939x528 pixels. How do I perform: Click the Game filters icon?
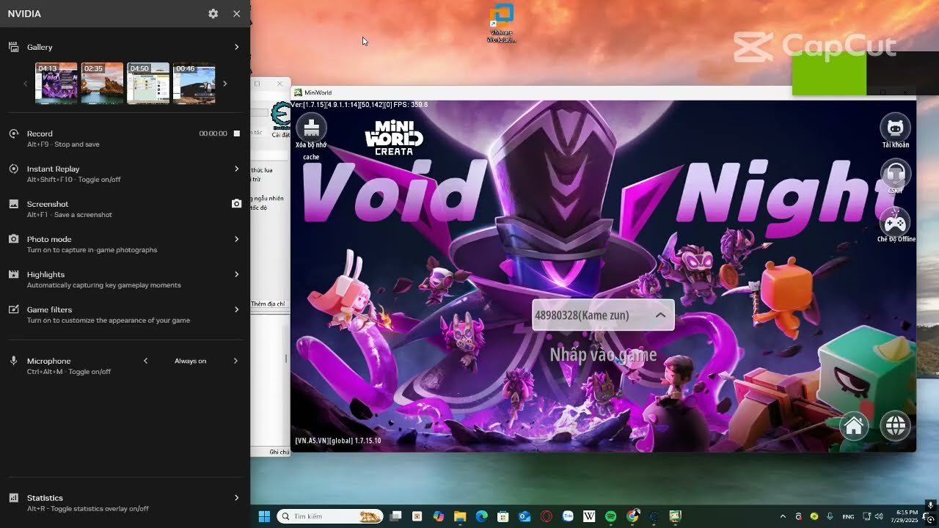13,309
